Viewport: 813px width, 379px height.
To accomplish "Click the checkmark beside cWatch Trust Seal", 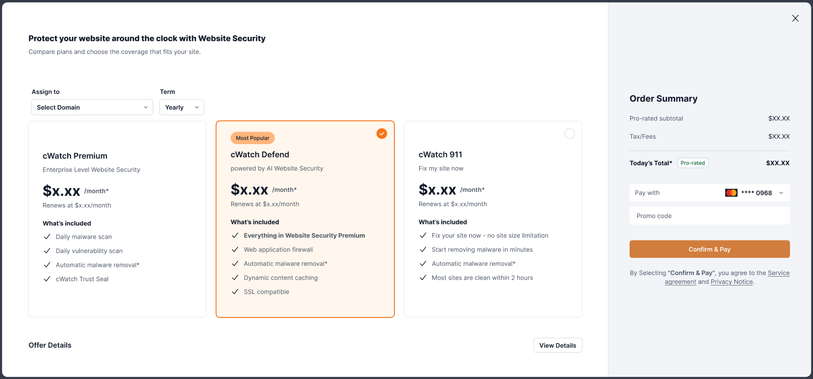I will [47, 279].
